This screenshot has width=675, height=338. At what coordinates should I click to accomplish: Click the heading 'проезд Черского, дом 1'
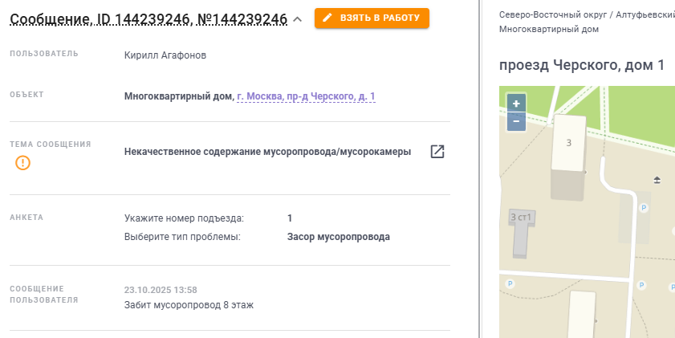[581, 65]
